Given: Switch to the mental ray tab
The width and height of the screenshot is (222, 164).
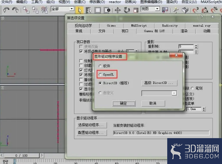Looking at the screenshot, I should tap(202, 26).
